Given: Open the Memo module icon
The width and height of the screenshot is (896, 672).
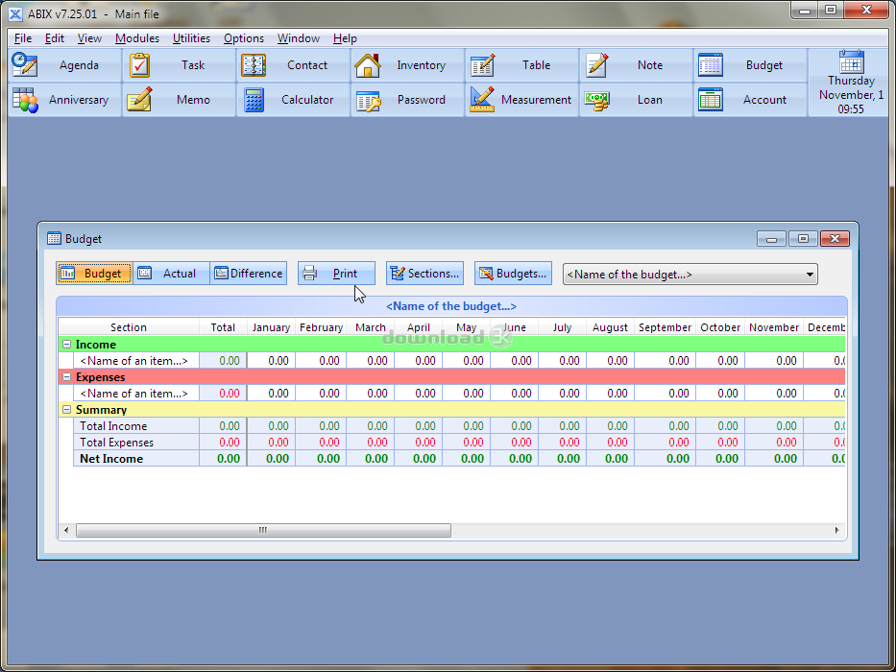Looking at the screenshot, I should [139, 100].
